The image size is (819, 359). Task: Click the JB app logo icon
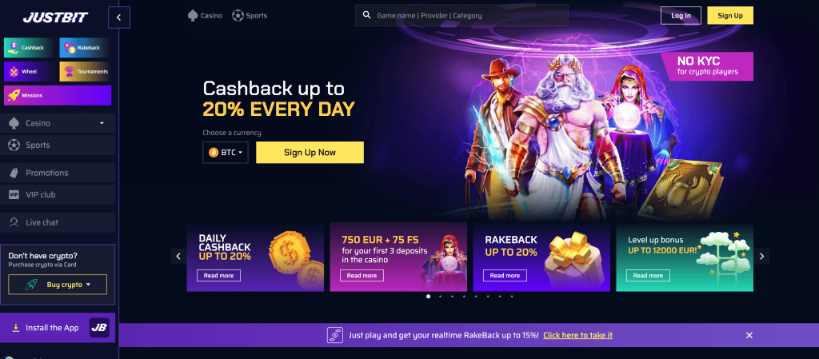tap(99, 328)
